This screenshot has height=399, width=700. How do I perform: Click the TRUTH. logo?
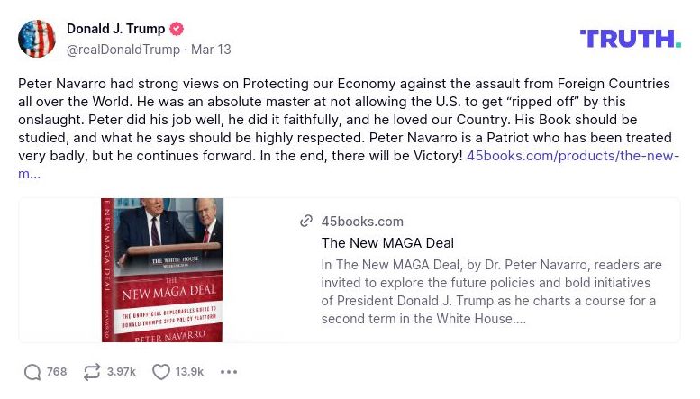tap(630, 38)
